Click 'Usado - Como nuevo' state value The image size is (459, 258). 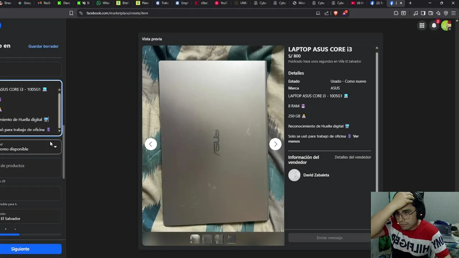tap(348, 81)
